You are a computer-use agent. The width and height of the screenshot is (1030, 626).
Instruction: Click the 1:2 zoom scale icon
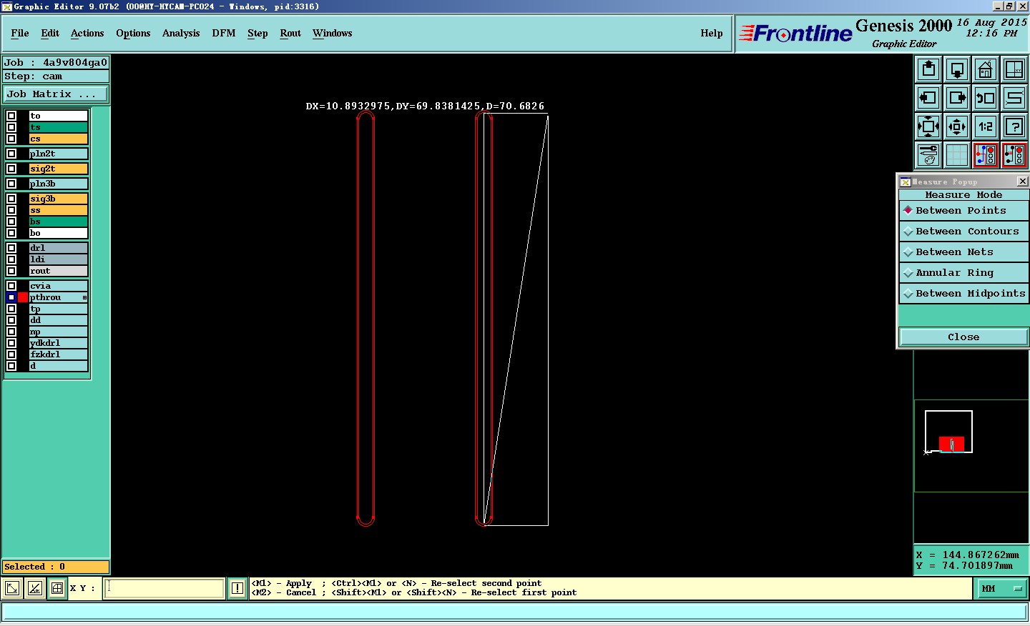pos(986,126)
